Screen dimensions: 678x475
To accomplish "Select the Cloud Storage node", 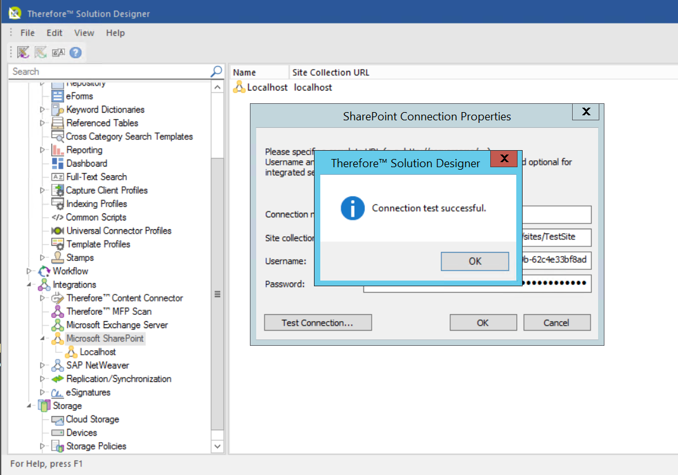I will (x=92, y=419).
